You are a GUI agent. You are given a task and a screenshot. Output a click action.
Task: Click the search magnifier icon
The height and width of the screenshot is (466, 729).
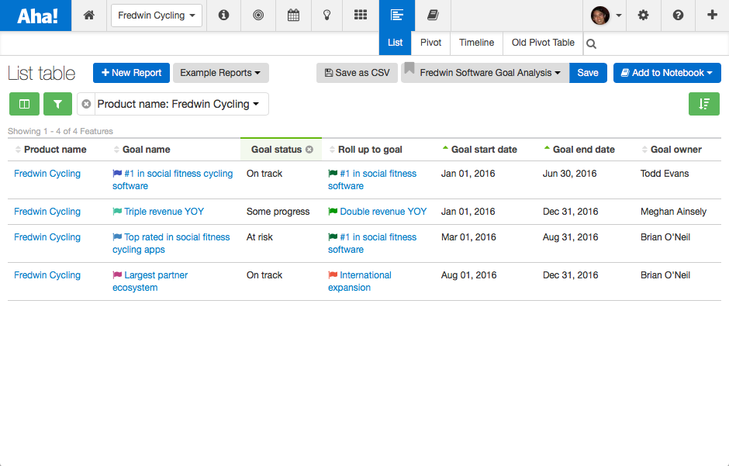point(592,43)
